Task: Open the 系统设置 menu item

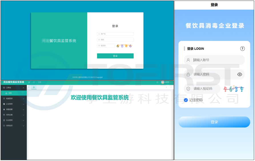Action: point(13,115)
